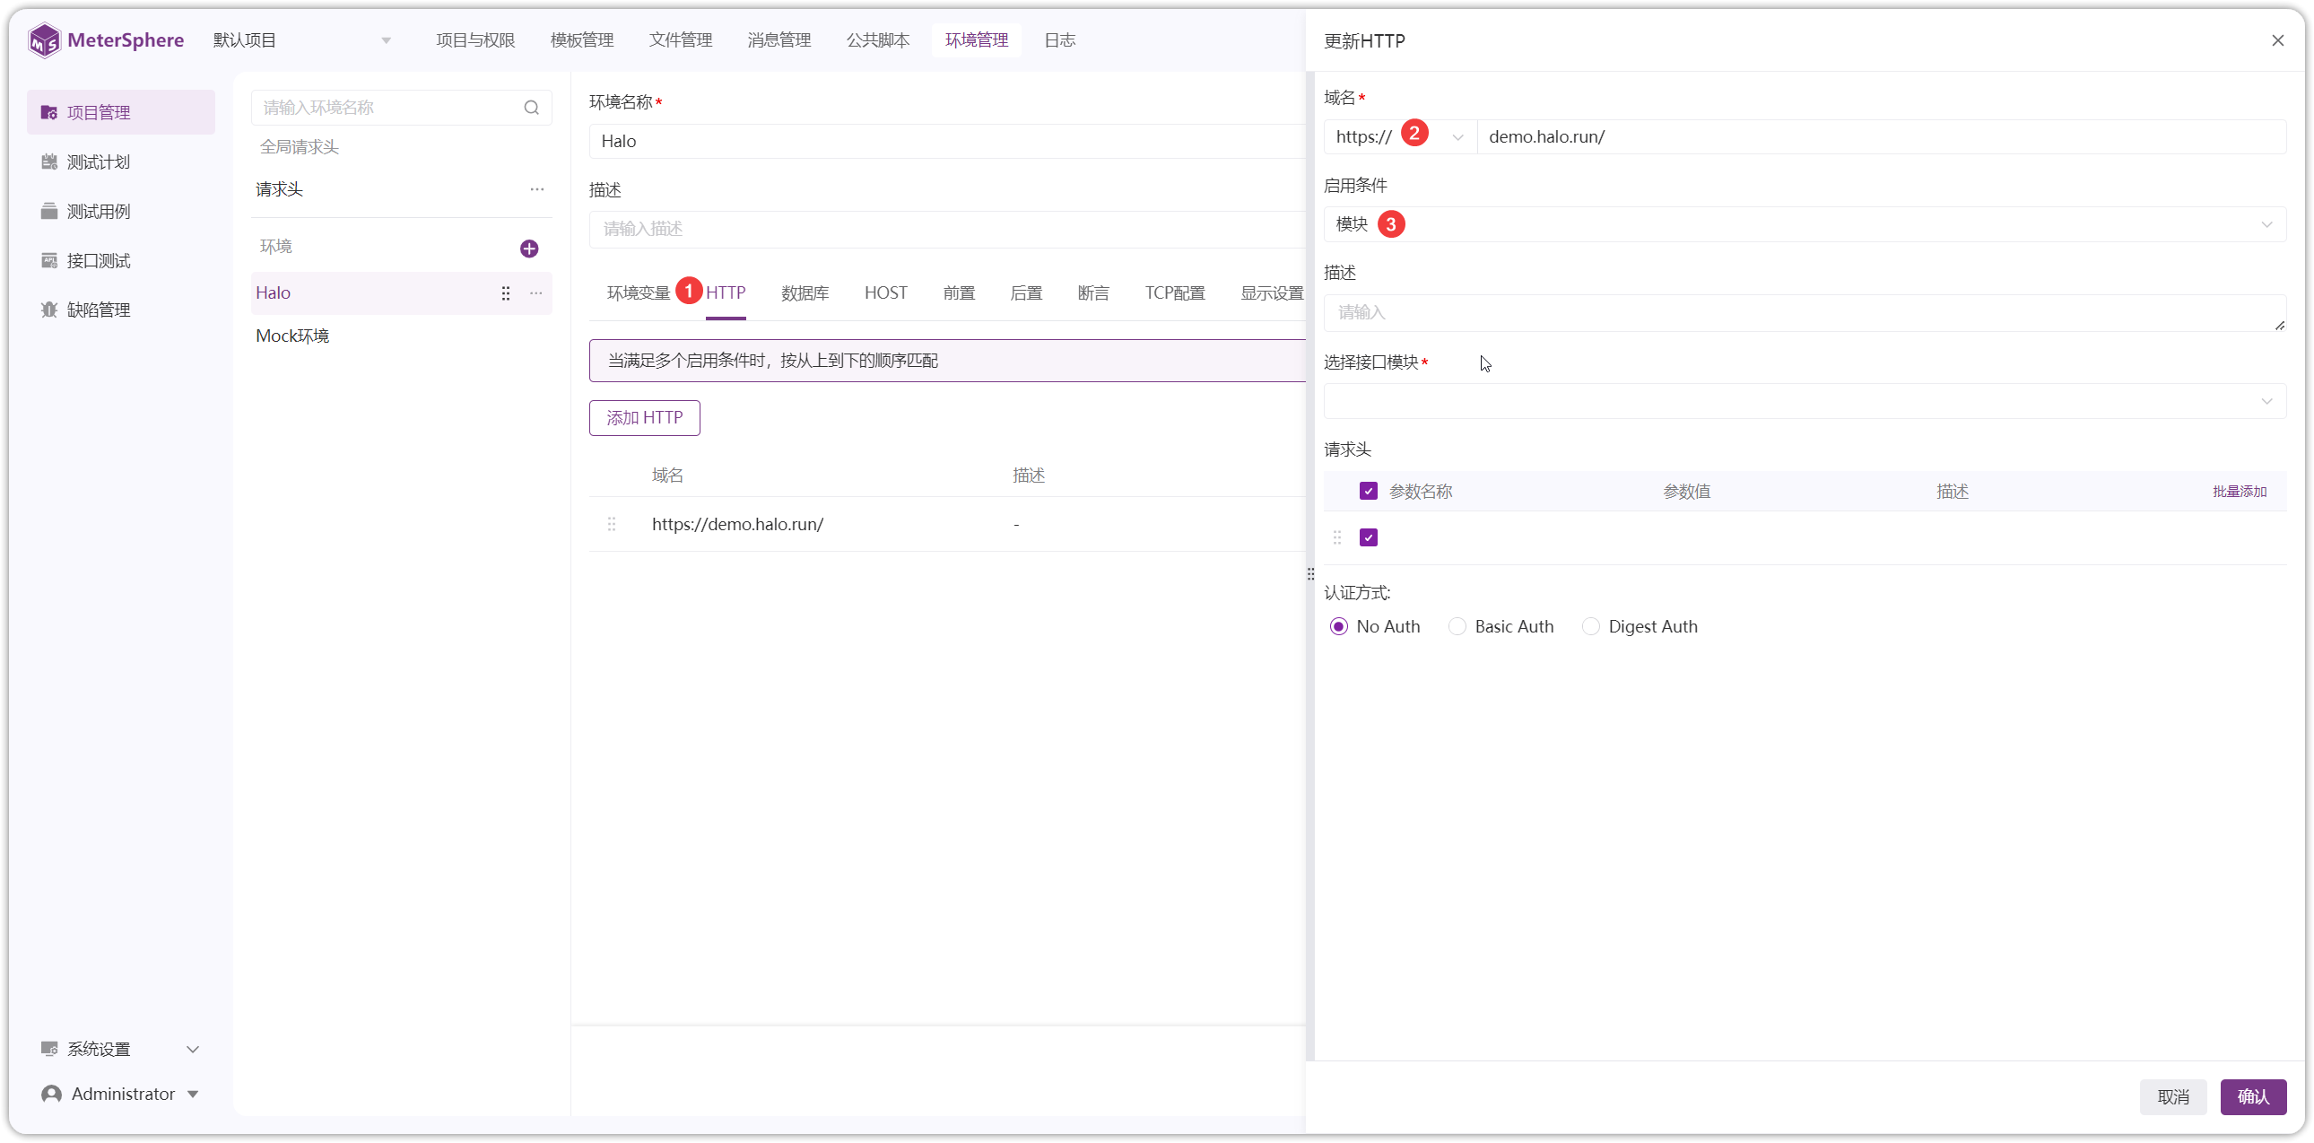
Task: Open the 默认项目 project dropdown
Action: 302,40
